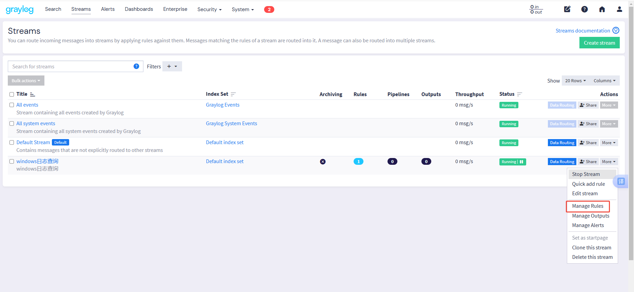
Task: Open More menu for Default Stream
Action: (x=609, y=143)
